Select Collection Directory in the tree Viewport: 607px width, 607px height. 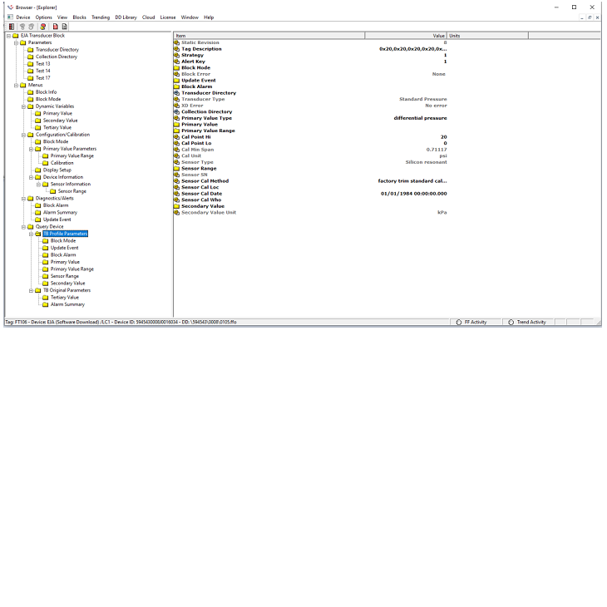click(57, 57)
